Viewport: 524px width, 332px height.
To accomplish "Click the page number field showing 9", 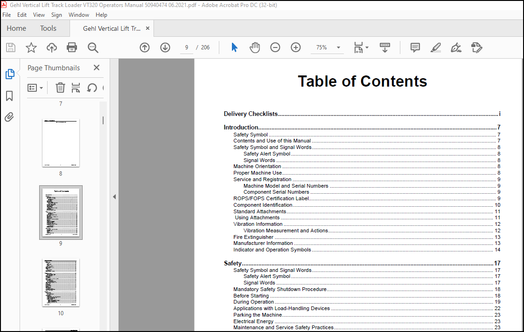I will click(187, 47).
